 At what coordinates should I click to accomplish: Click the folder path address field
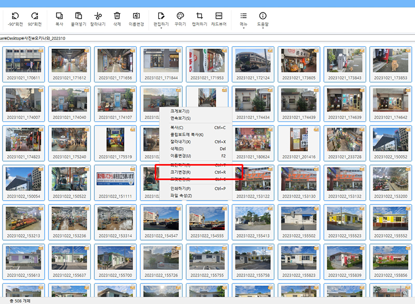tap(208, 38)
